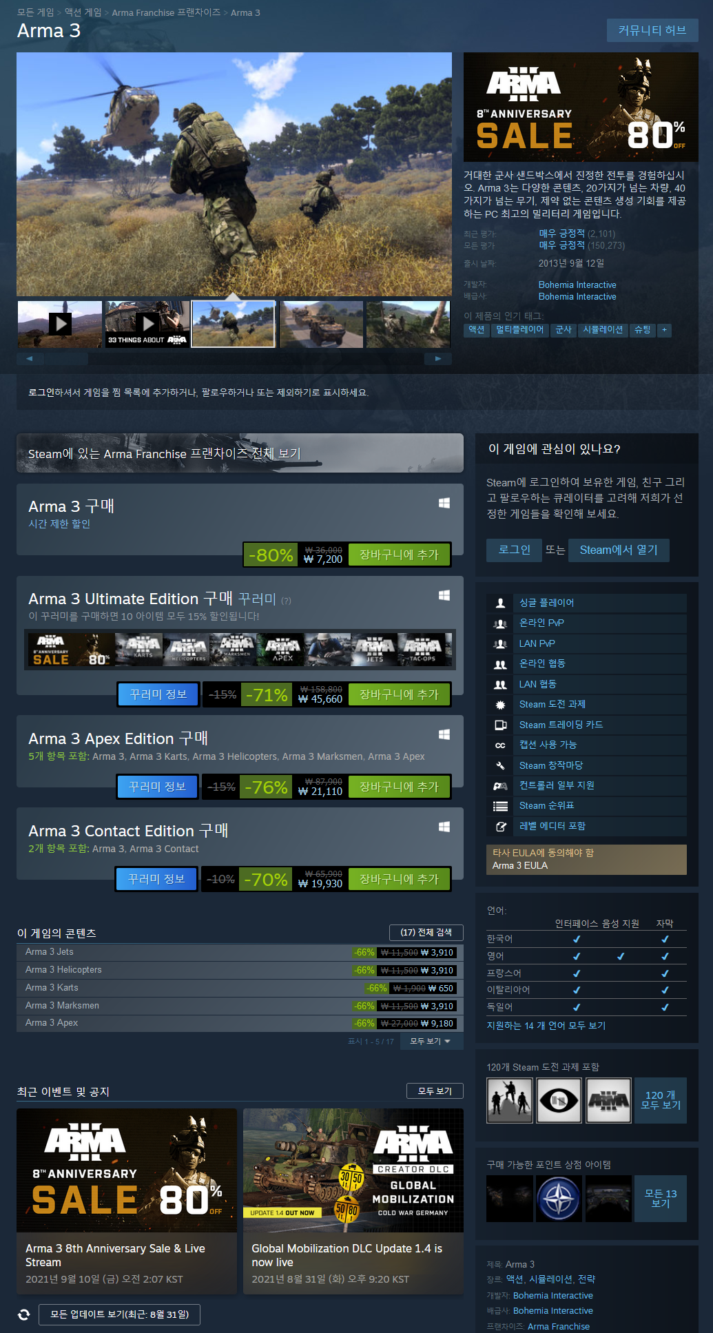Click the Steam 순위표 icon

pos(500,806)
